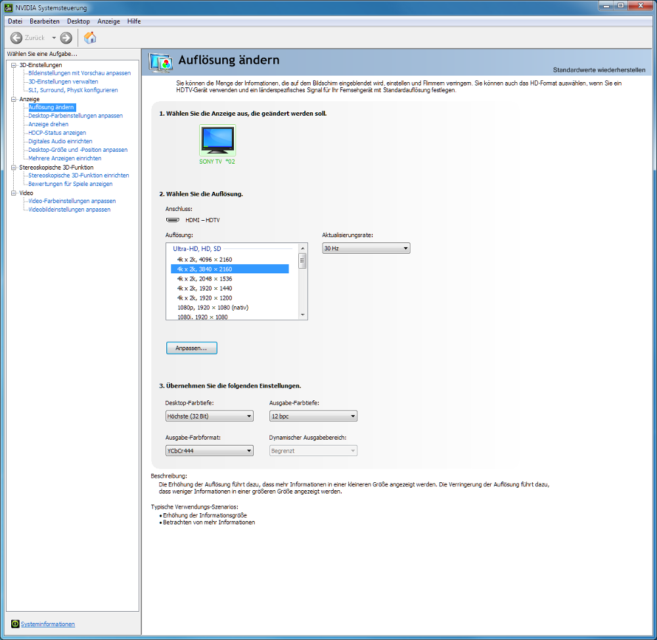Open 3D-Einstellungen verwalten
Screen dimensions: 657x640
pyautogui.click(x=63, y=81)
